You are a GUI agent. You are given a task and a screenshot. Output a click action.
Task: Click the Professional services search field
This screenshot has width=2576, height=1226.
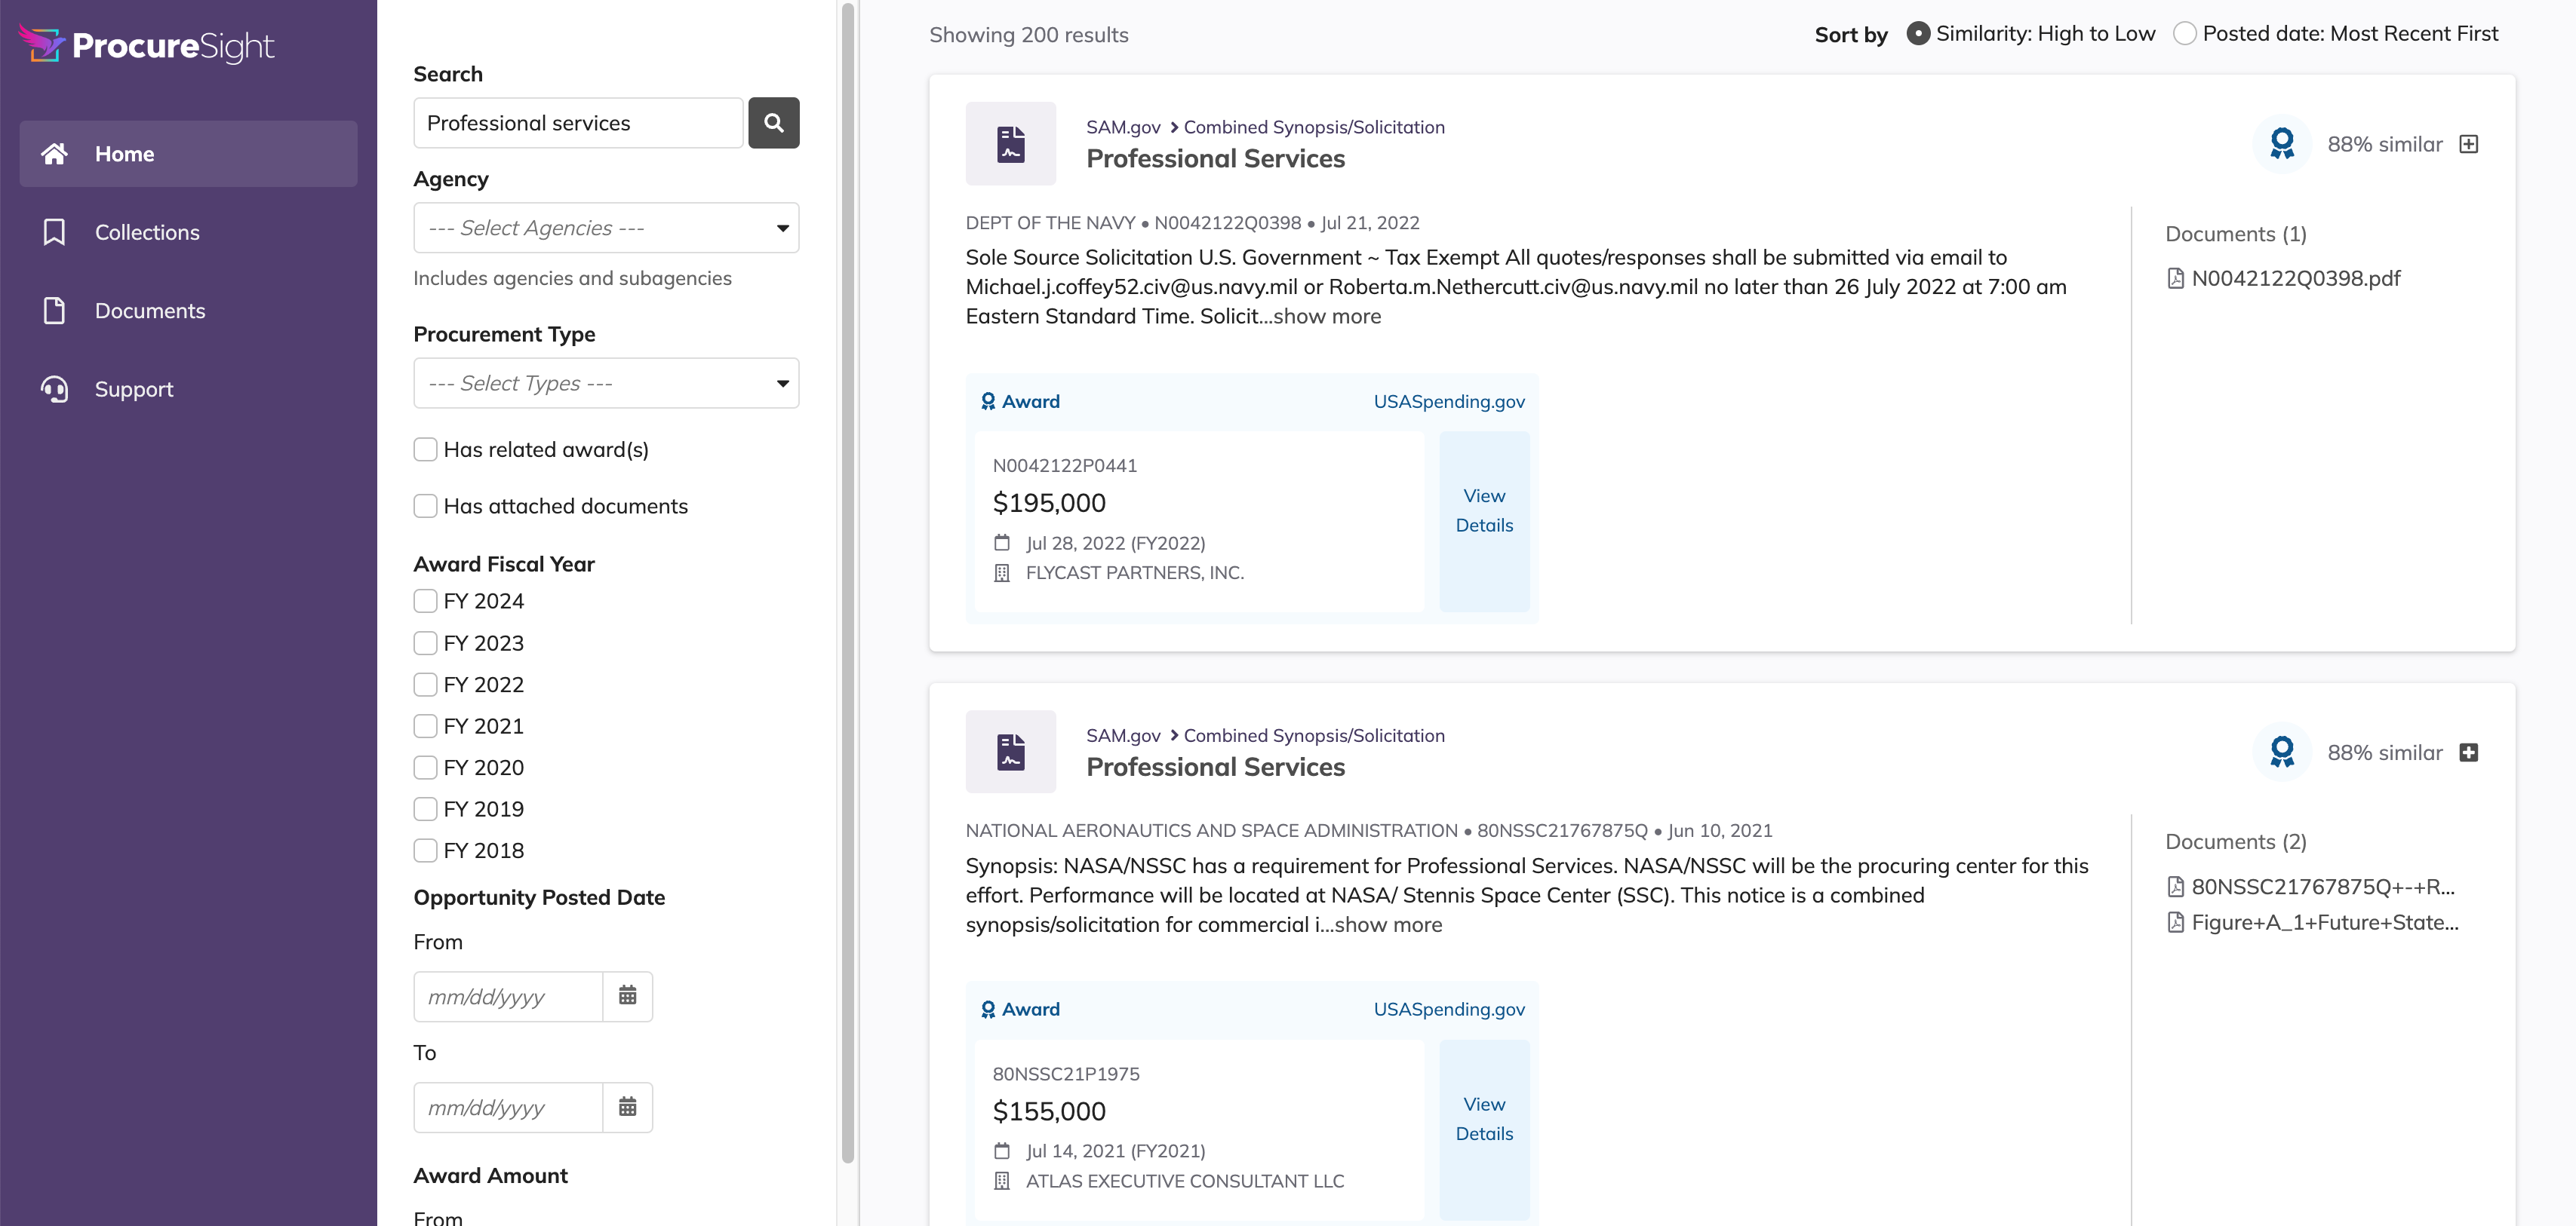pyautogui.click(x=578, y=123)
